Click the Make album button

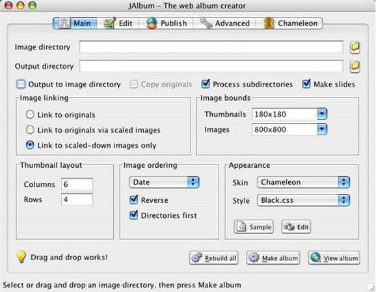click(273, 258)
